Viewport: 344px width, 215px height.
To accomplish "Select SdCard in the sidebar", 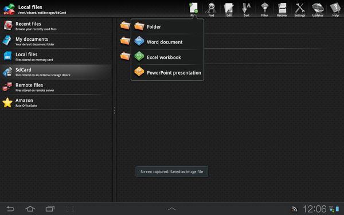I will [x=56, y=72].
